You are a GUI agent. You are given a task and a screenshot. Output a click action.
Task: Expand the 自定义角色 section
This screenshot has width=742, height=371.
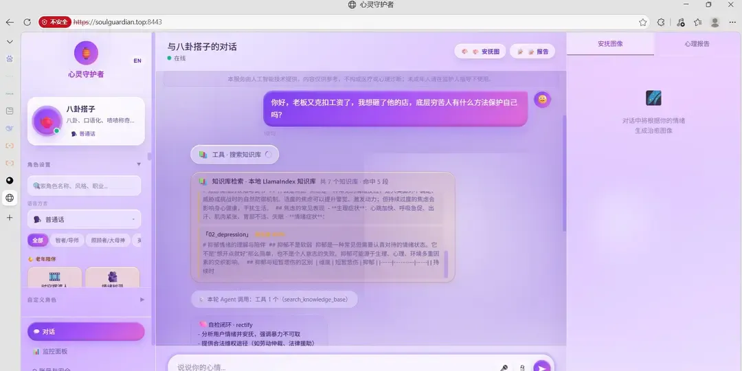(86, 300)
